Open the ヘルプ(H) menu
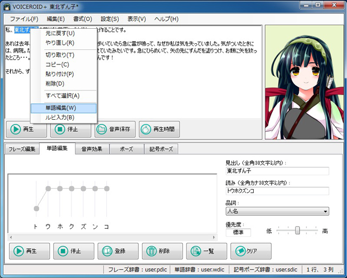This screenshot has width=347, height=278. pyautogui.click(x=166, y=19)
